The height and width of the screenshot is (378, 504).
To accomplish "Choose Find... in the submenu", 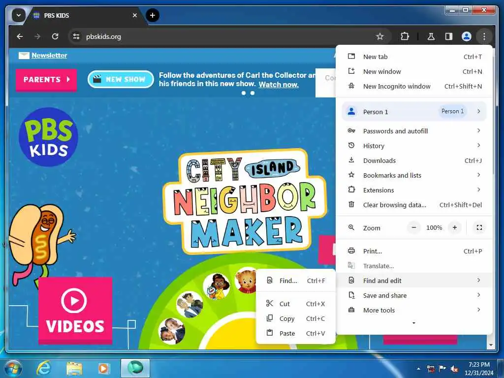I will (x=296, y=281).
